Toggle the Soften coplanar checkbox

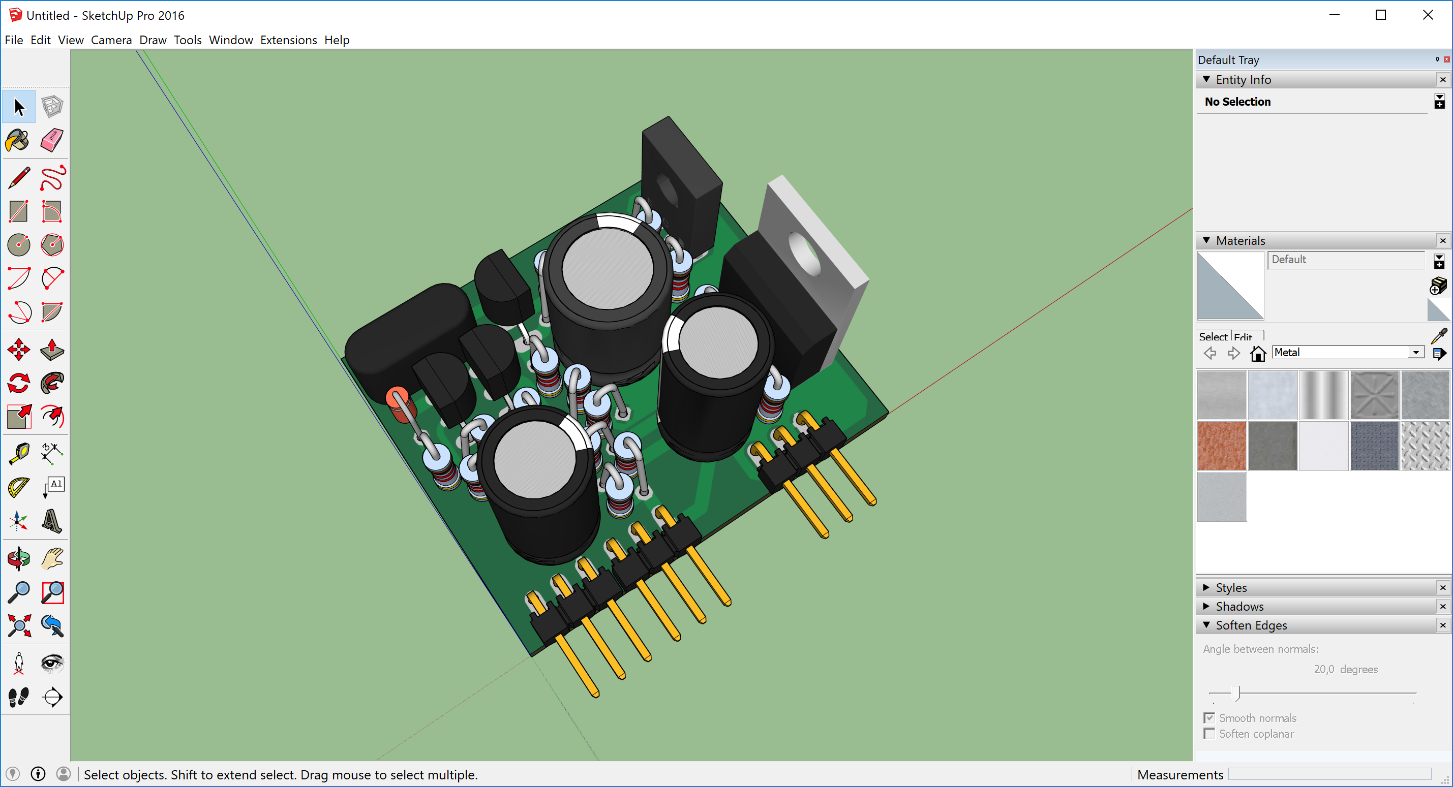tap(1209, 734)
